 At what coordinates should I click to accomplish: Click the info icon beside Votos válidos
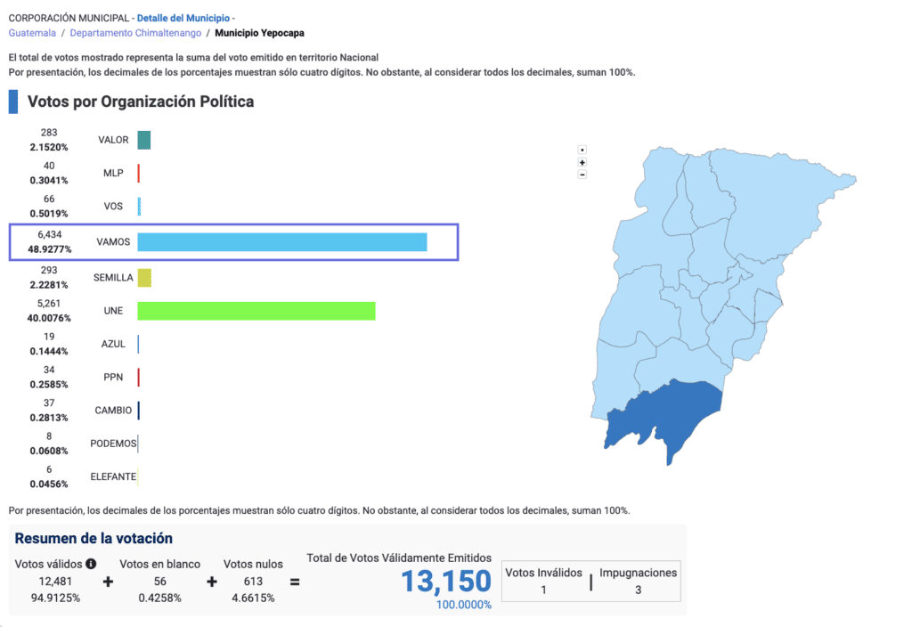[91, 564]
